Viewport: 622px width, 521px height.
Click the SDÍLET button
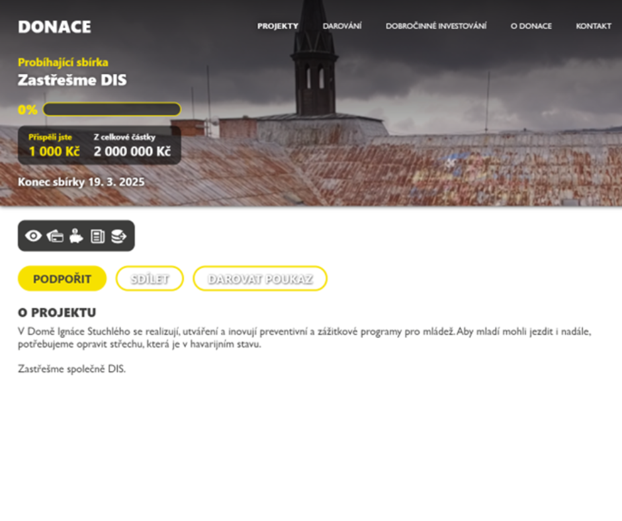pyautogui.click(x=150, y=279)
